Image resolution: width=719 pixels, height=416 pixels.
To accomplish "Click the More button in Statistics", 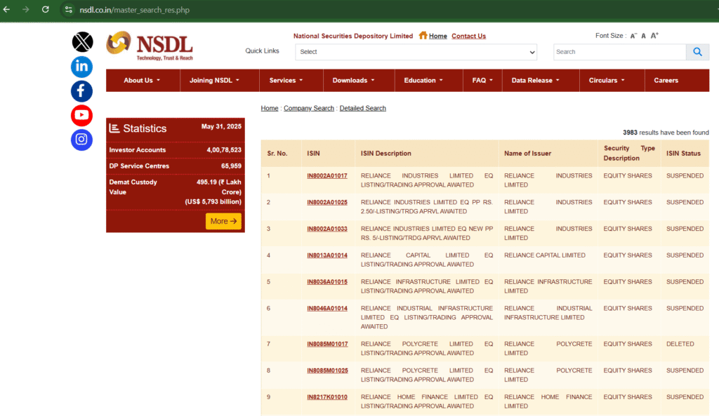I will 223,221.
